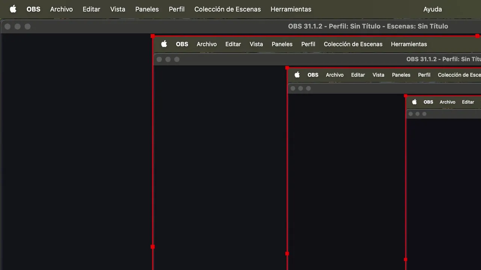Click Colección de Escenas in the largest nested preview

click(x=353, y=44)
